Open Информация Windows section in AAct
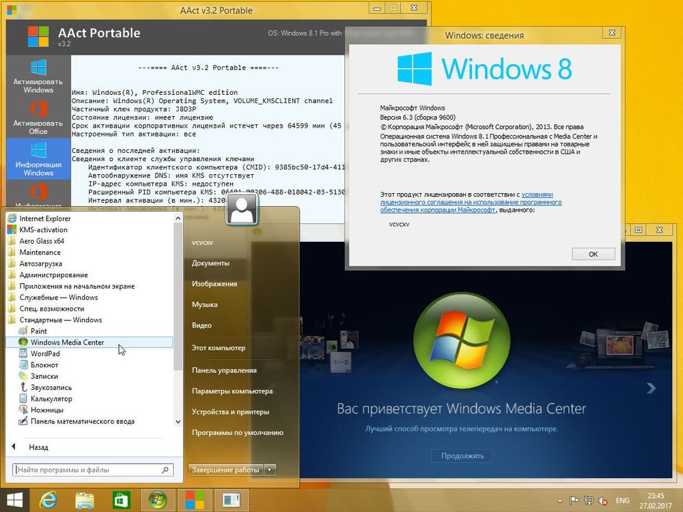 (38, 159)
